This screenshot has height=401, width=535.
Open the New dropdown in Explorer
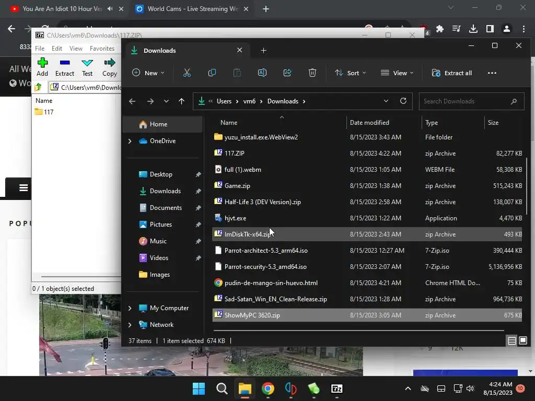point(148,73)
